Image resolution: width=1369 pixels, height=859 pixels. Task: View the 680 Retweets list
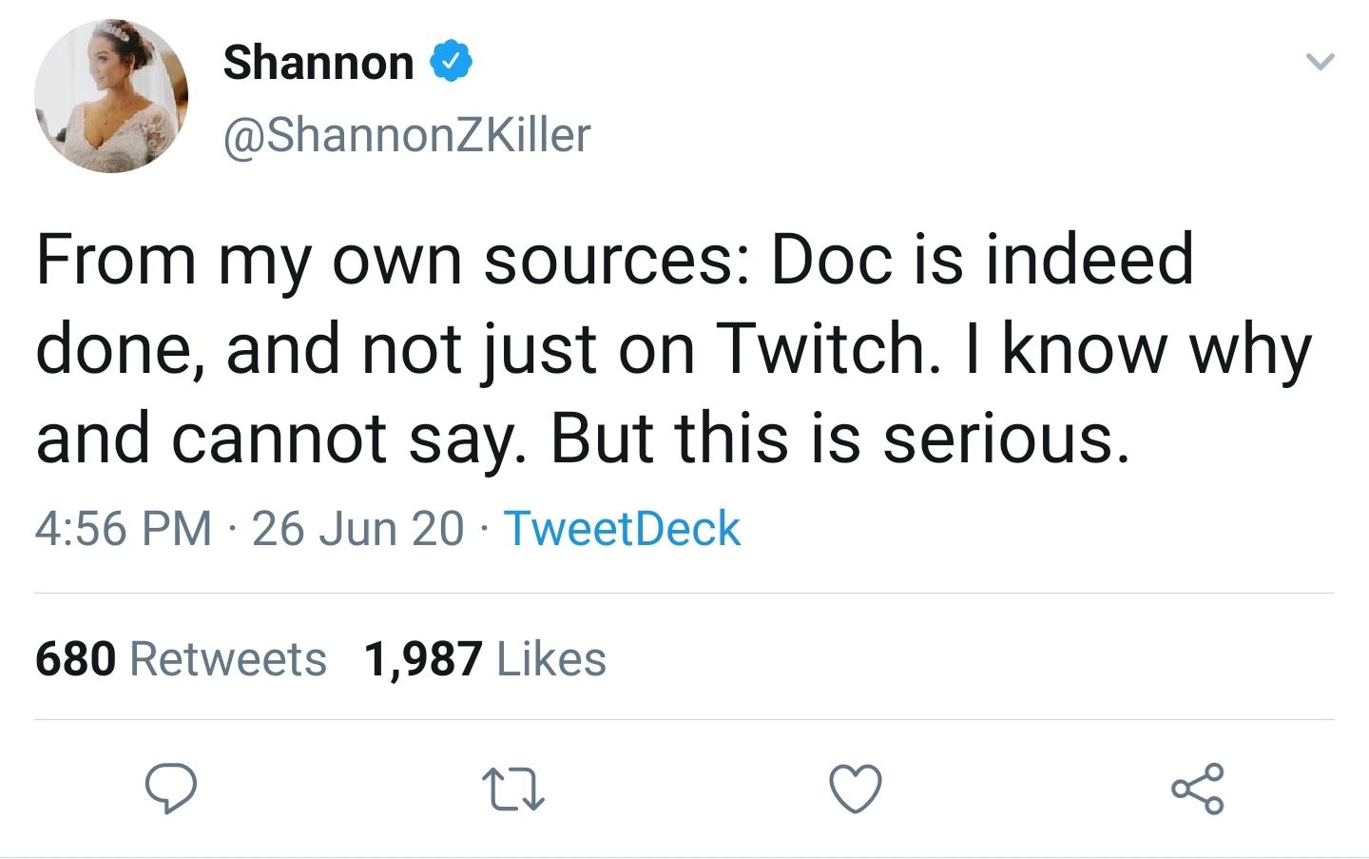point(181,659)
